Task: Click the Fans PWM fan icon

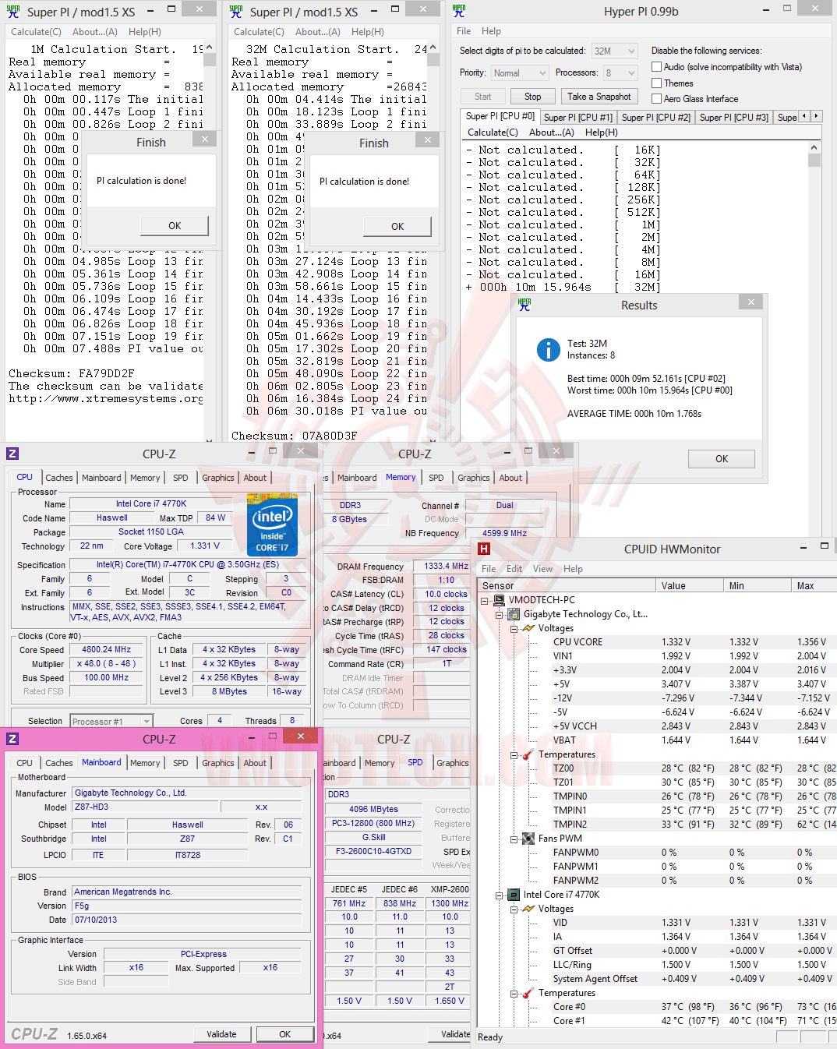Action: pos(528,839)
